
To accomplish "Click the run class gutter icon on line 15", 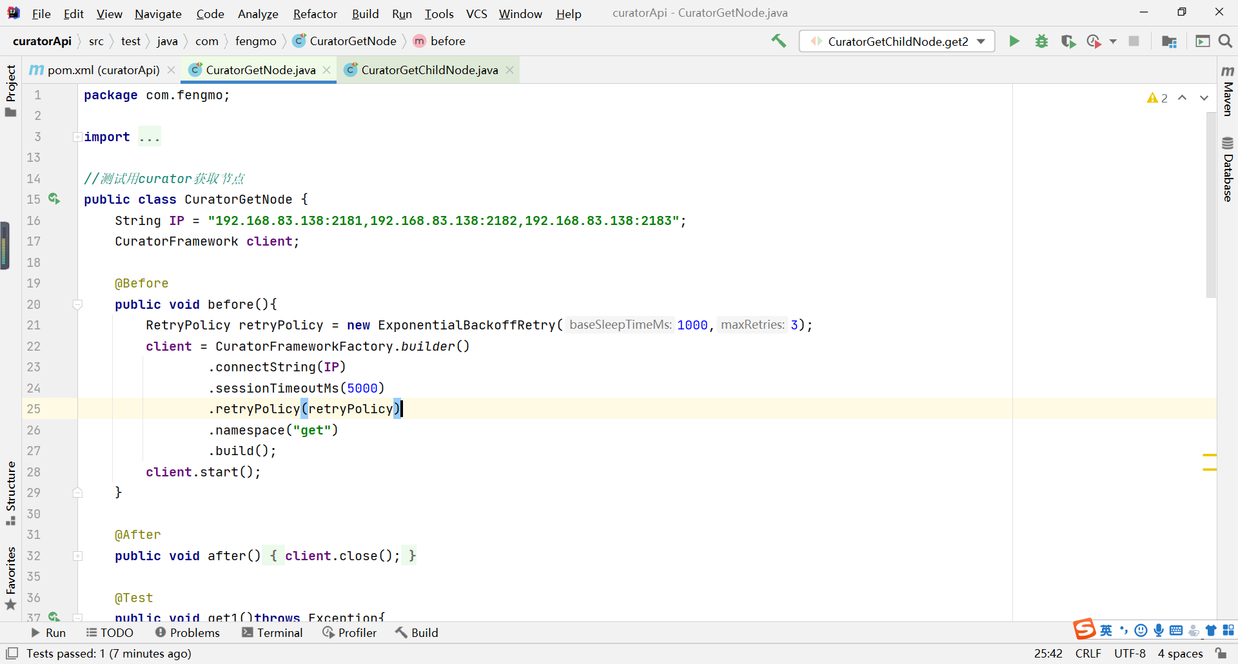I will point(55,199).
